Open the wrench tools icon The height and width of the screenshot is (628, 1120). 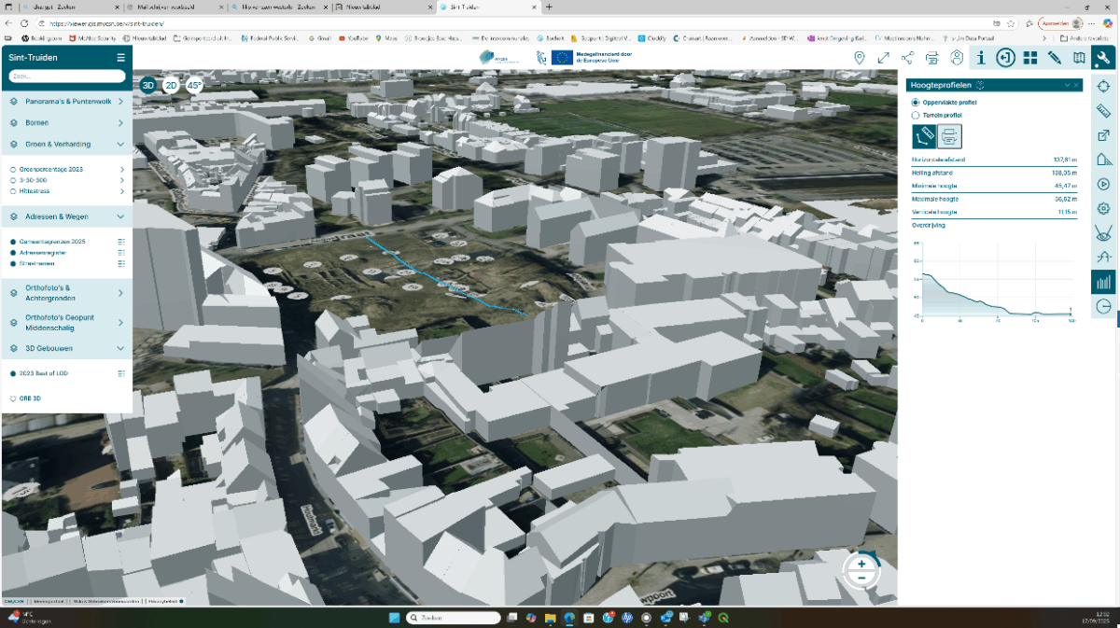click(x=1103, y=58)
